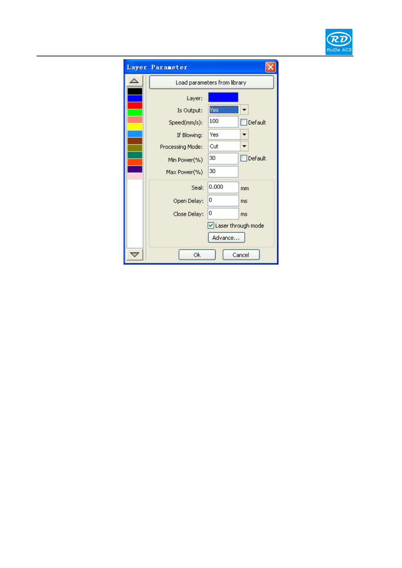Image resolution: width=402 pixels, height=568 pixels.
Task: Click the scroll down arrow below layer list
Action: [x=135, y=255]
